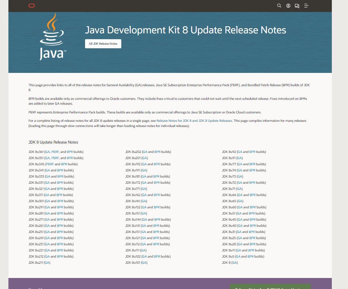
Task: Open the hamburger menu icon
Action: (x=306, y=6)
